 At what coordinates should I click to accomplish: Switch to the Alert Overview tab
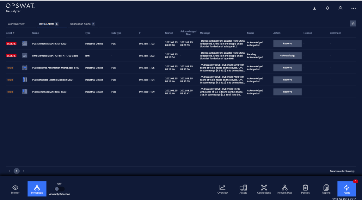[16, 24]
